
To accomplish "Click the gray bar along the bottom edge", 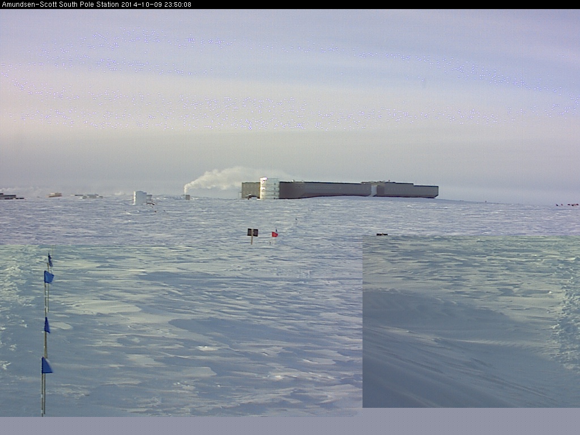I will click(290, 426).
